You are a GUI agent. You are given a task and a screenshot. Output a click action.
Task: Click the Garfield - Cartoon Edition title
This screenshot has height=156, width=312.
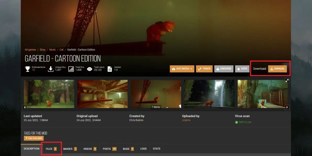coord(63,58)
